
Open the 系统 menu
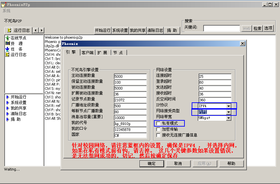click(7, 11)
